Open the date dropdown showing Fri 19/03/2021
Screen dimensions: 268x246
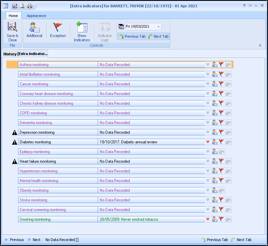click(x=159, y=27)
